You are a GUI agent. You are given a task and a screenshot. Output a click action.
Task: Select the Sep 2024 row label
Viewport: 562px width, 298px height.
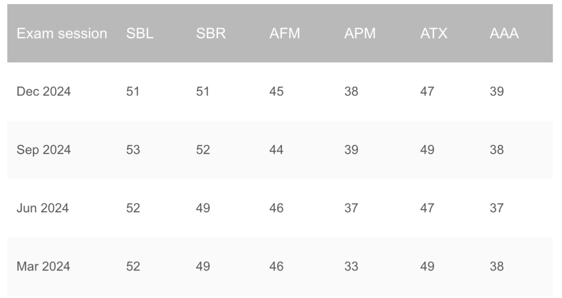[x=43, y=150]
